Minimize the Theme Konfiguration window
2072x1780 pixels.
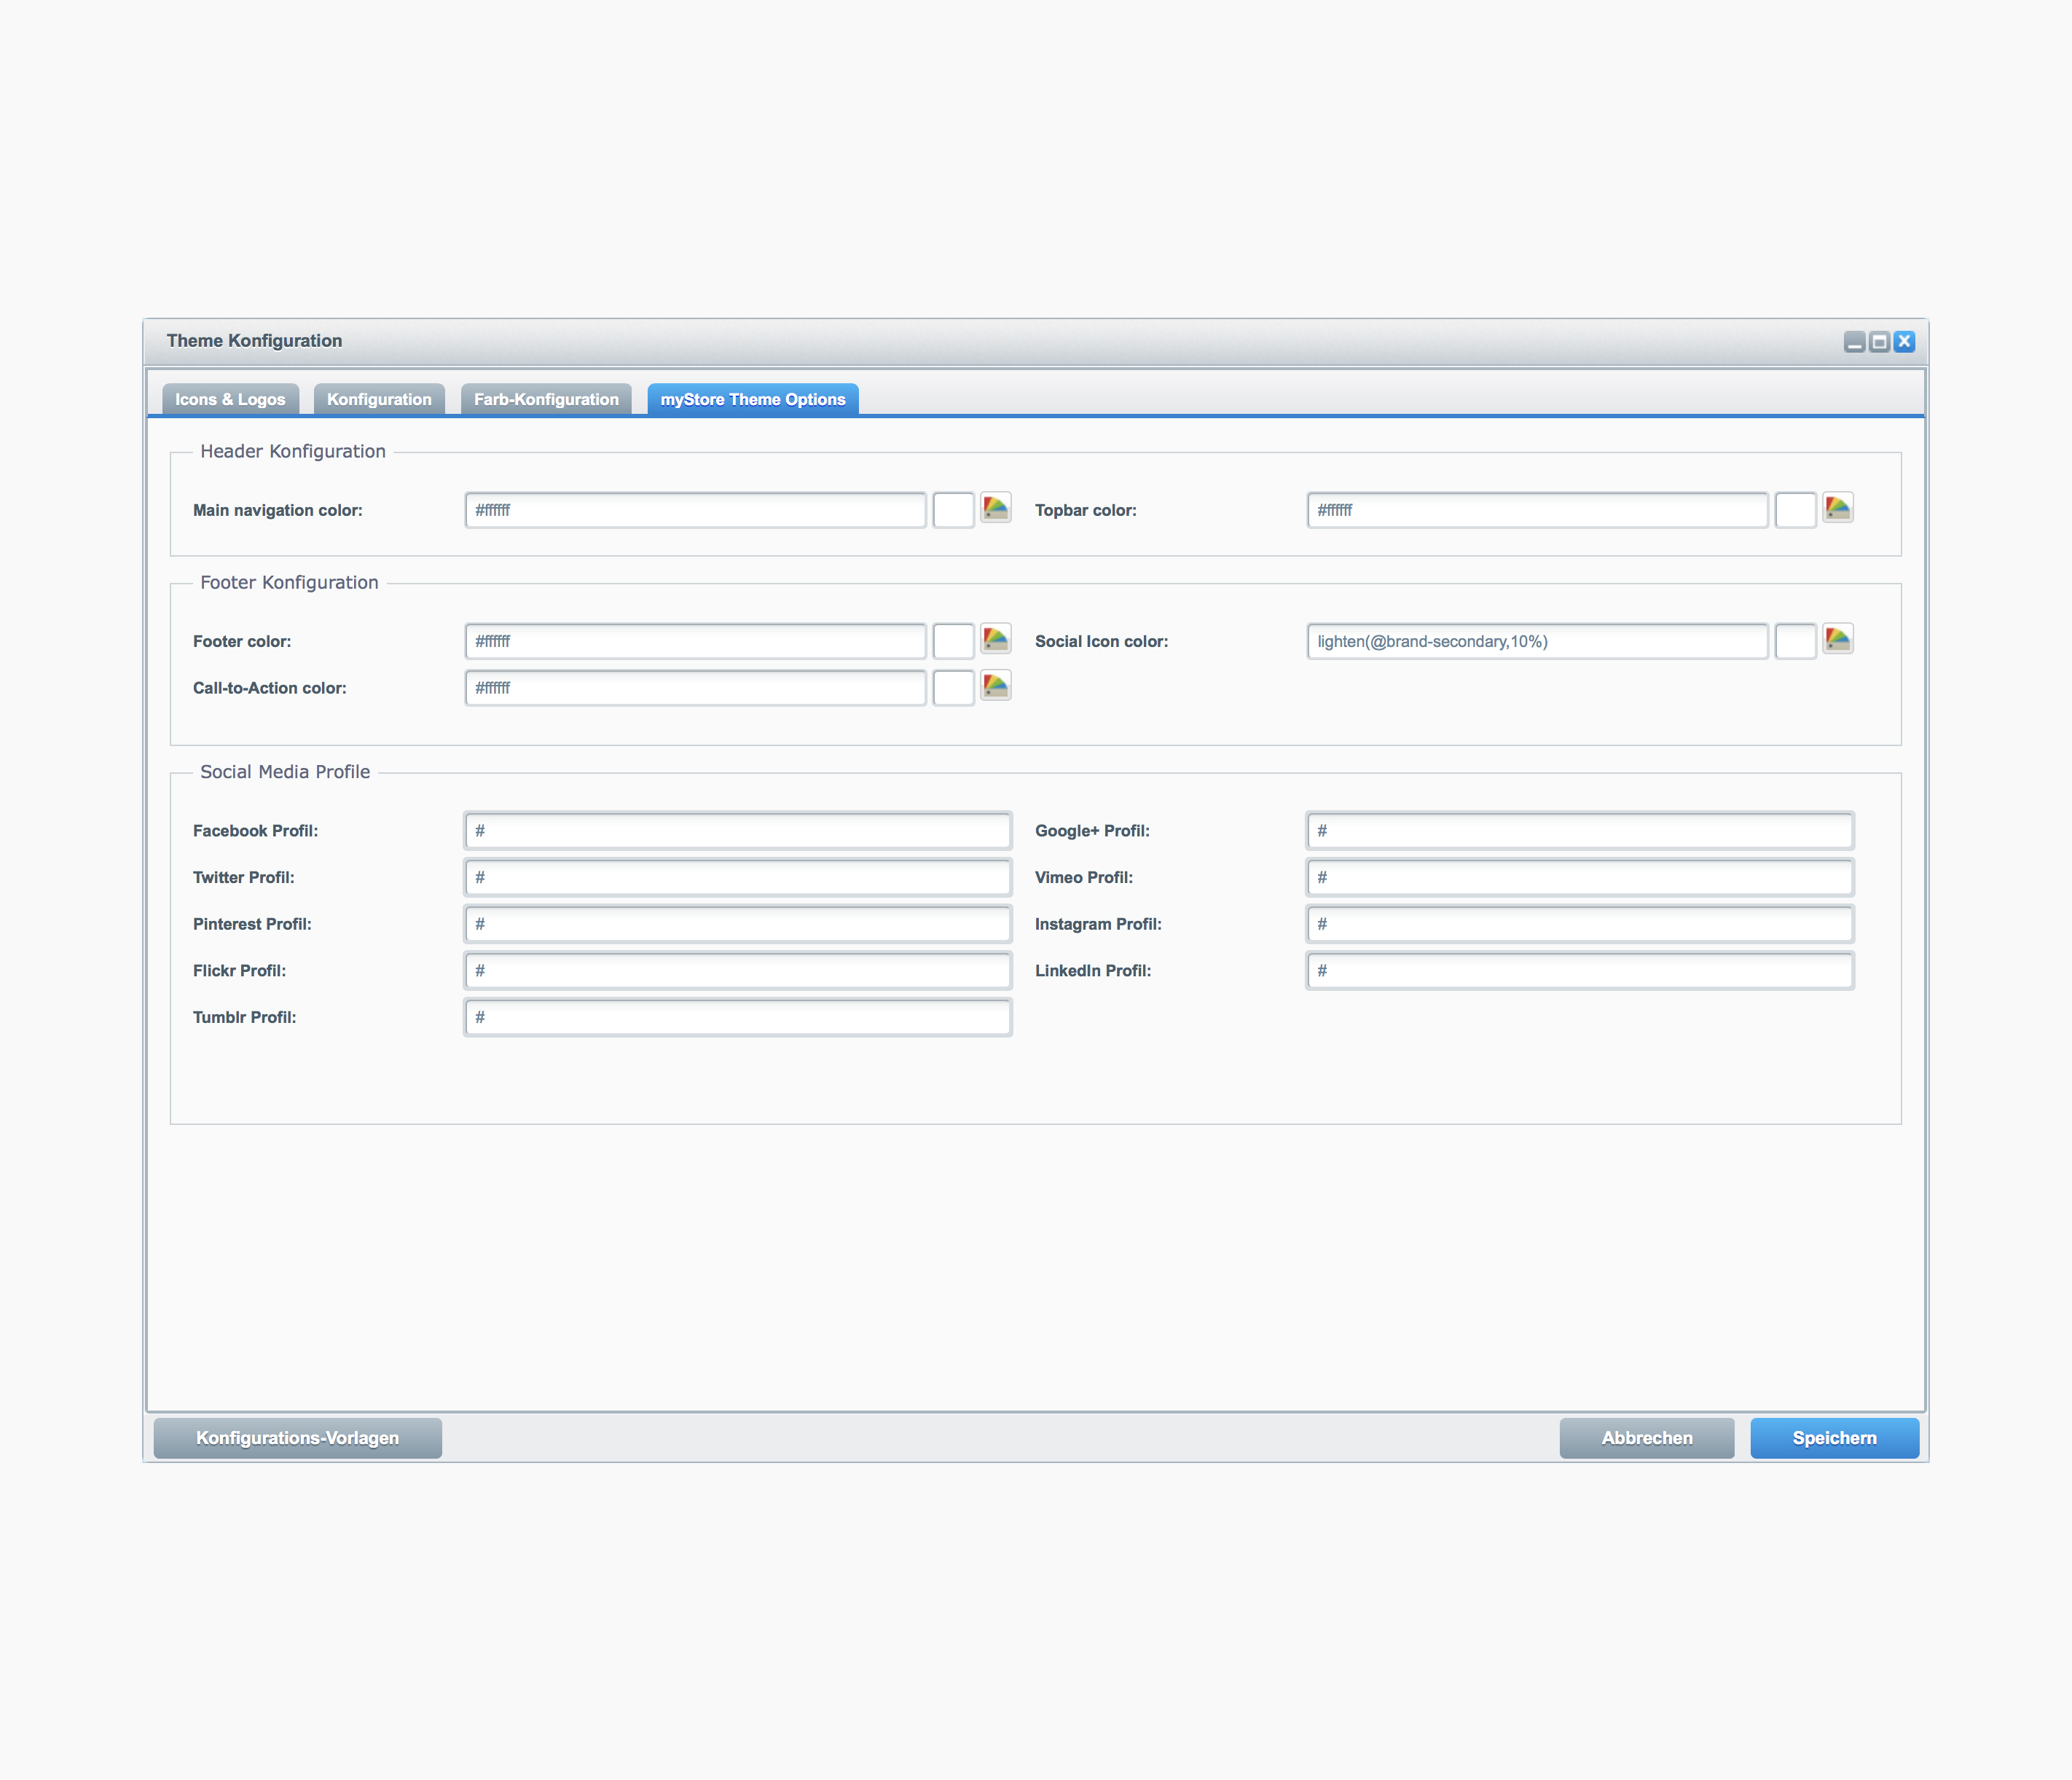(x=1855, y=342)
